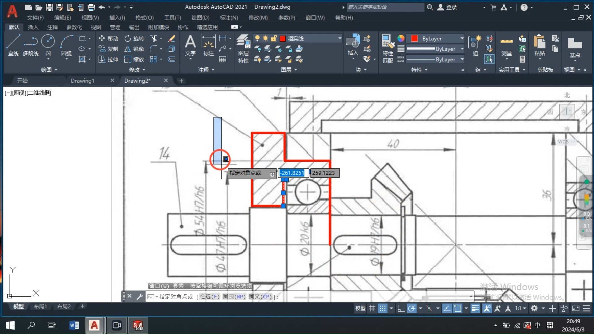The width and height of the screenshot is (594, 334).
Task: Click the Table icon in annotation panel
Action: point(222,59)
